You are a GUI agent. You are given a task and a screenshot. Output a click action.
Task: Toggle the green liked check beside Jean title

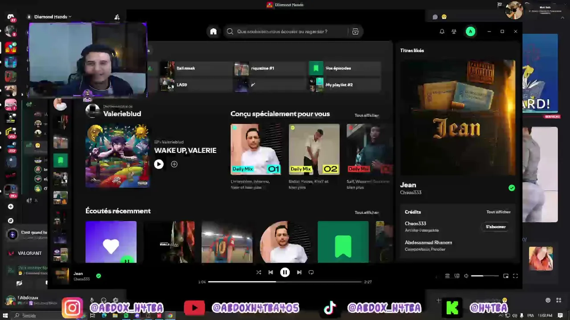(512, 188)
